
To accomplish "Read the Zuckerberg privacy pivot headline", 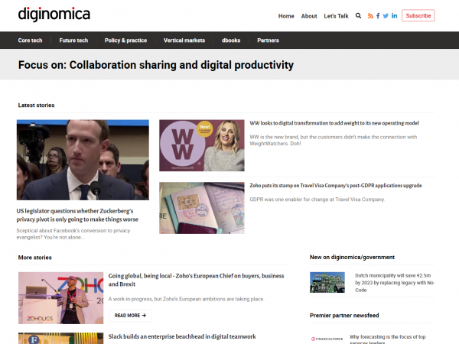I will click(77, 215).
